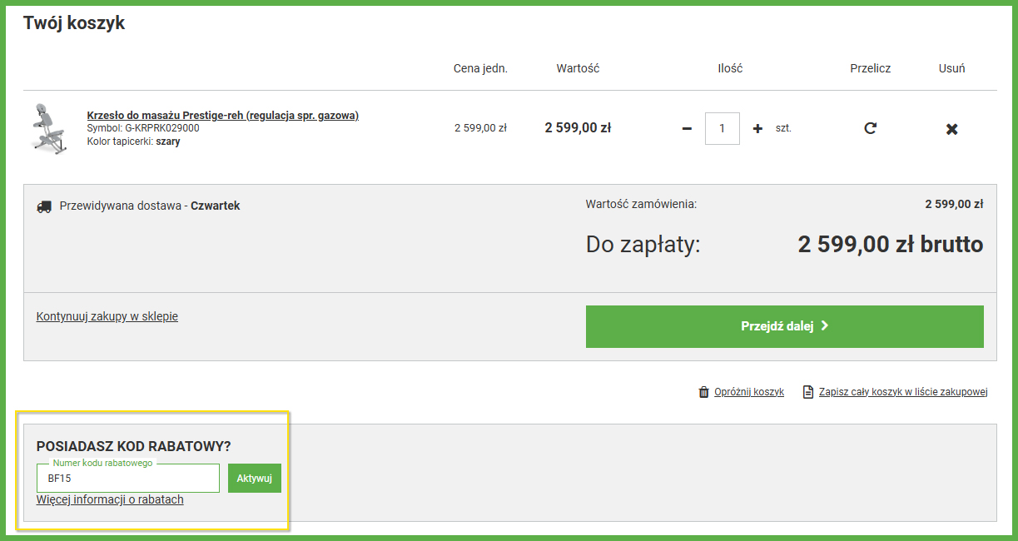Remove the massage chair with X icon

click(x=951, y=129)
